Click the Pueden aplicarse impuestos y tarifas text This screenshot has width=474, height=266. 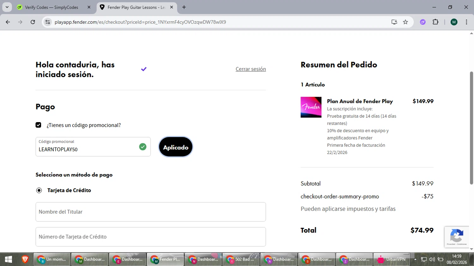tap(348, 209)
